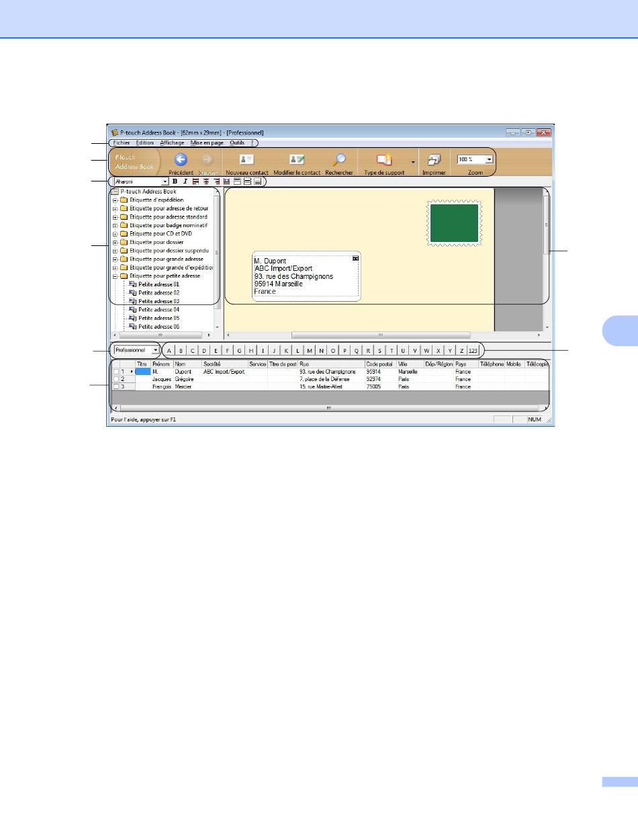Click the P-touch Address Book root icon
Screen dimensions: 638x824
[x=115, y=192]
